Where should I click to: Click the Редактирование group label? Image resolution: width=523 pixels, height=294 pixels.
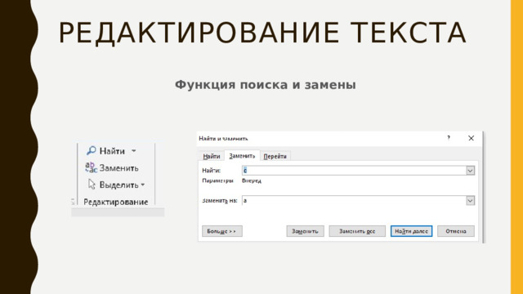116,202
